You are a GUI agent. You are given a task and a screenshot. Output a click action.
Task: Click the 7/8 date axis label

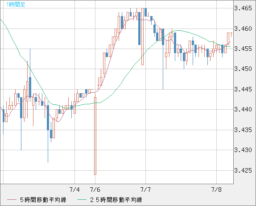click(x=216, y=190)
